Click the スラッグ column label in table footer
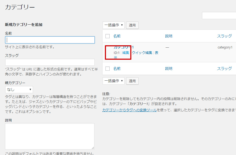236x155 pixels. point(224,69)
